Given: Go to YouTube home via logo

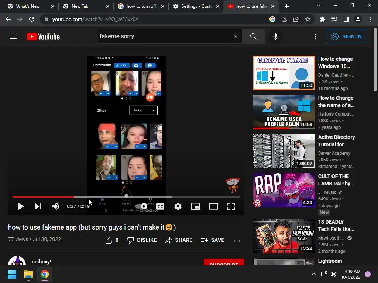Looking at the screenshot, I should [43, 36].
